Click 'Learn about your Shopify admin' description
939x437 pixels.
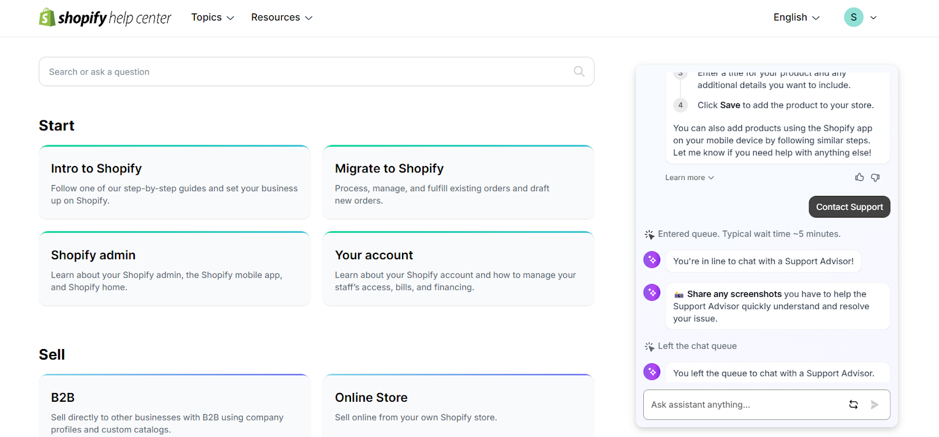[167, 281]
